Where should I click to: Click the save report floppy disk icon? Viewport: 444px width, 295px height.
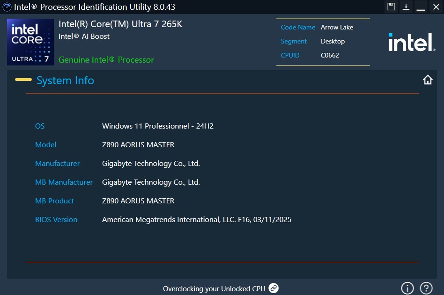click(x=391, y=7)
